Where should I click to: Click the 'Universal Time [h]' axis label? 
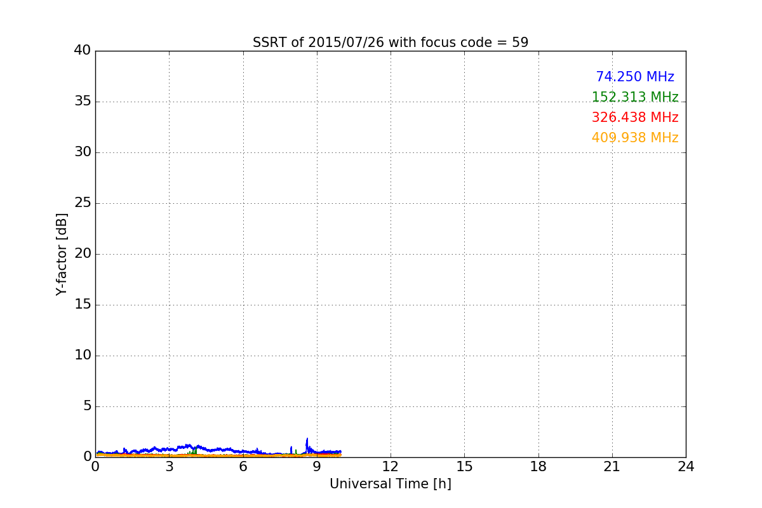(391, 484)
